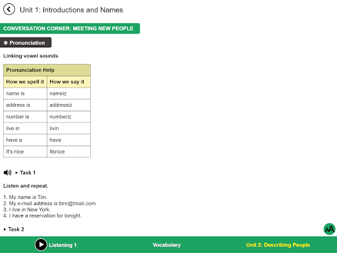Toggle the Pronunciation section header

26,43
